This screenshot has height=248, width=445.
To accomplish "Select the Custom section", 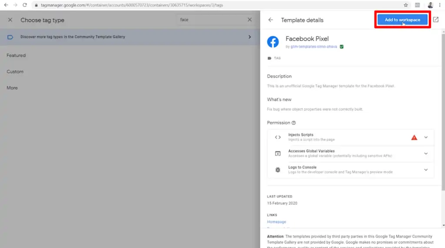I will coord(15,72).
